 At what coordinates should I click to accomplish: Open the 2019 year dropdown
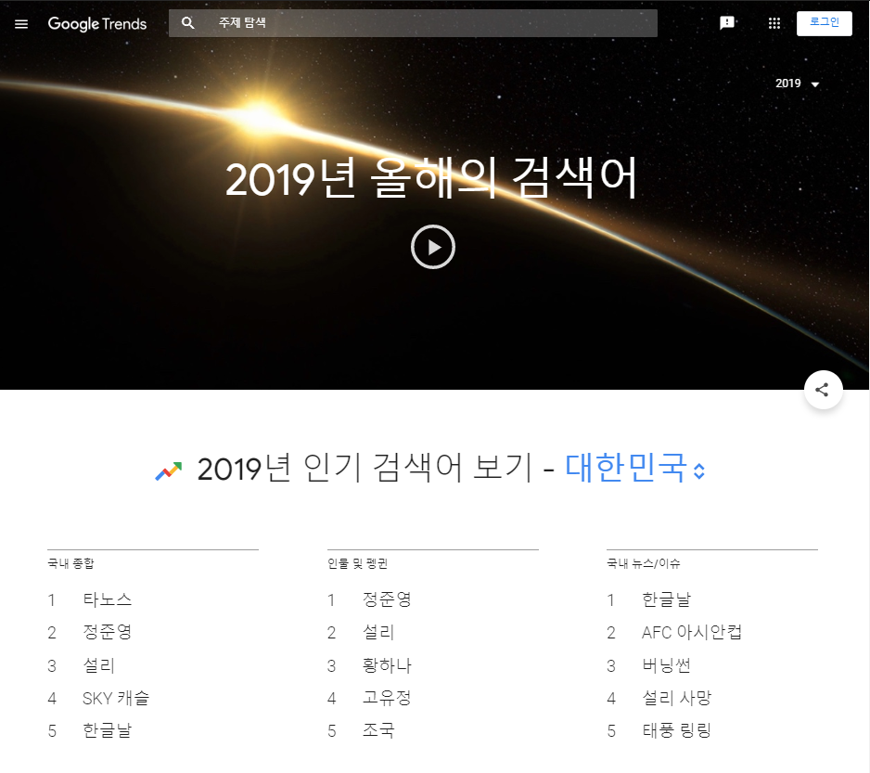coord(798,84)
